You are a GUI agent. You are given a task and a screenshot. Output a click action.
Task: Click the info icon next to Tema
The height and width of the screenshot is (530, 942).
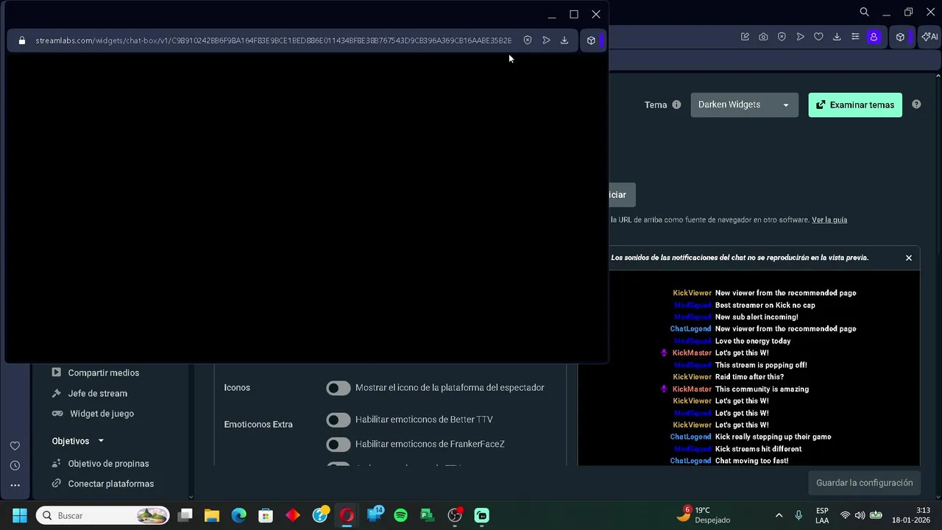[x=676, y=105]
